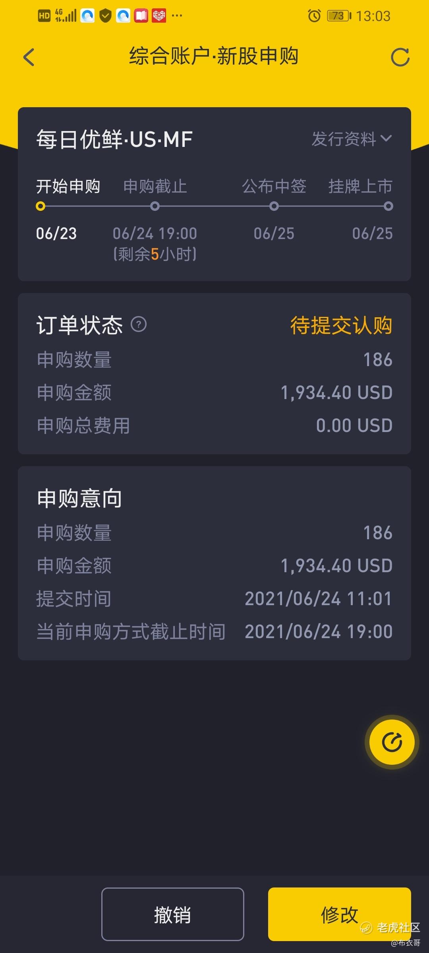Select the 开始申购 timeline marker dot
This screenshot has height=953, width=429.
point(40,206)
